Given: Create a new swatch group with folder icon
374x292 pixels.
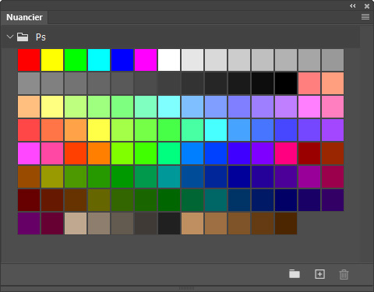Looking at the screenshot, I should coord(295,274).
